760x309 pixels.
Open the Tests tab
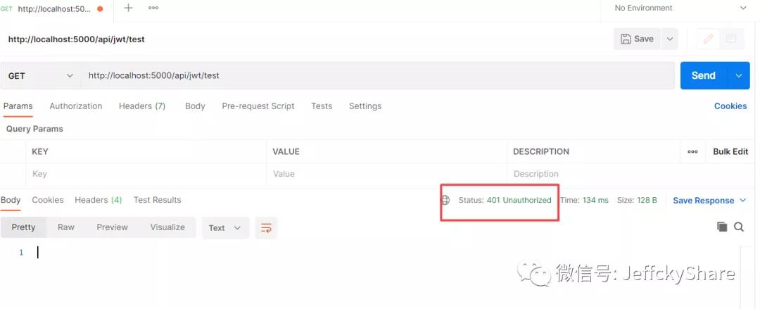pyautogui.click(x=322, y=106)
